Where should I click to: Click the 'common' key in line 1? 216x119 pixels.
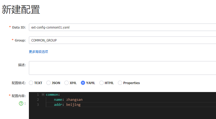tap(52, 95)
